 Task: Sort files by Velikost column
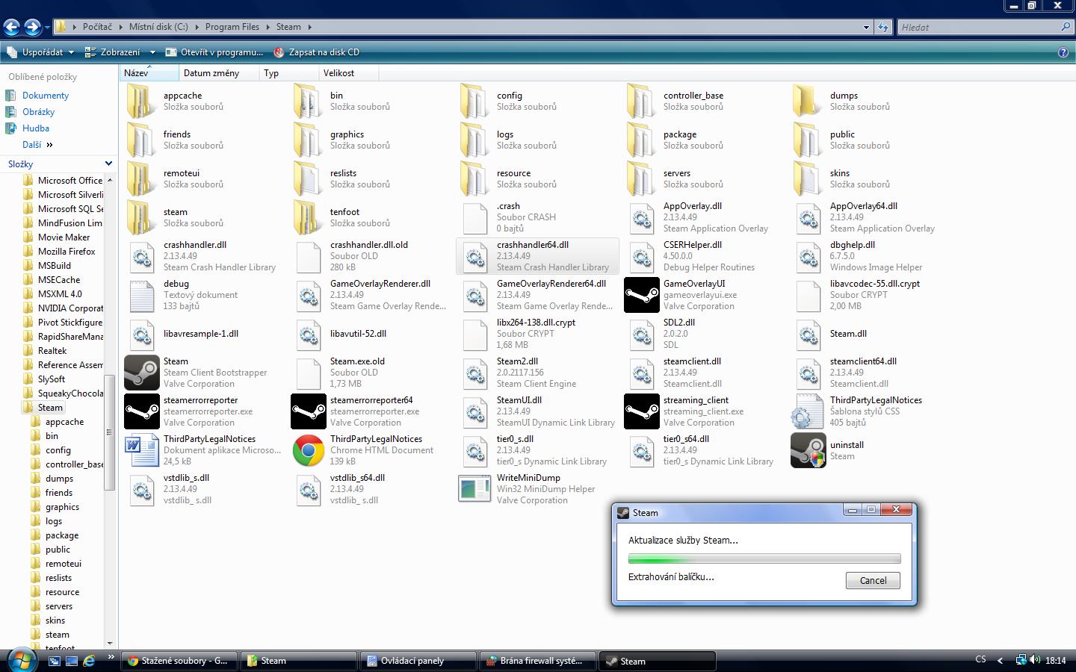[x=338, y=73]
